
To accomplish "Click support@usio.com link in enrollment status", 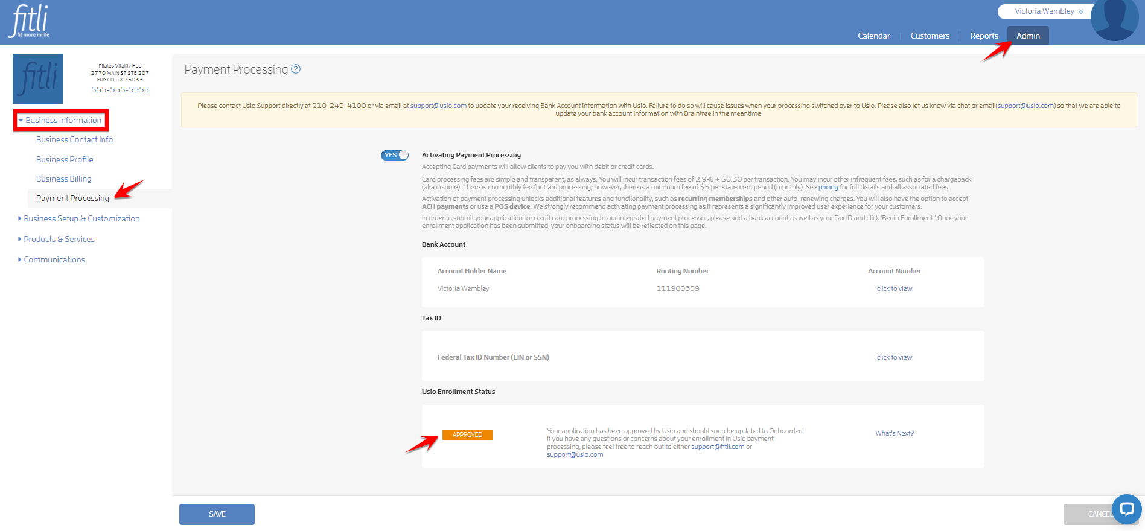I will [x=575, y=454].
